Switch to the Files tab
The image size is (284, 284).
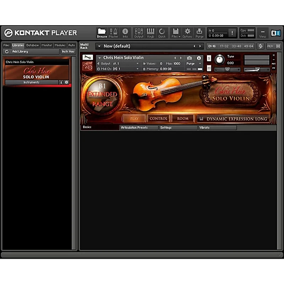[6, 45]
